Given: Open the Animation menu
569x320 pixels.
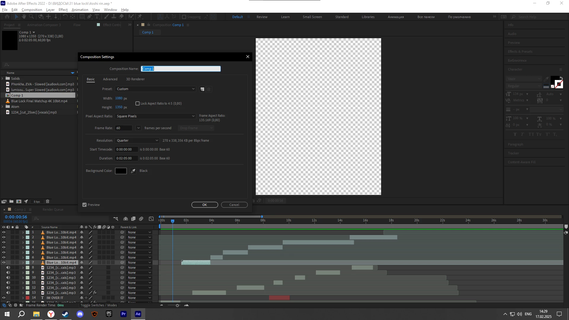Looking at the screenshot, I should click(80, 10).
